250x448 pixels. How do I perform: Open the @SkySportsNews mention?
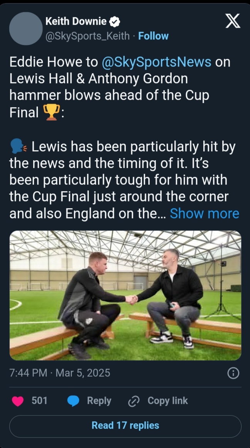(x=156, y=62)
